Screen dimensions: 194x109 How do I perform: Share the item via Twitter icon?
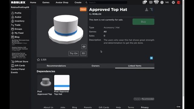pyautogui.click(x=151, y=58)
